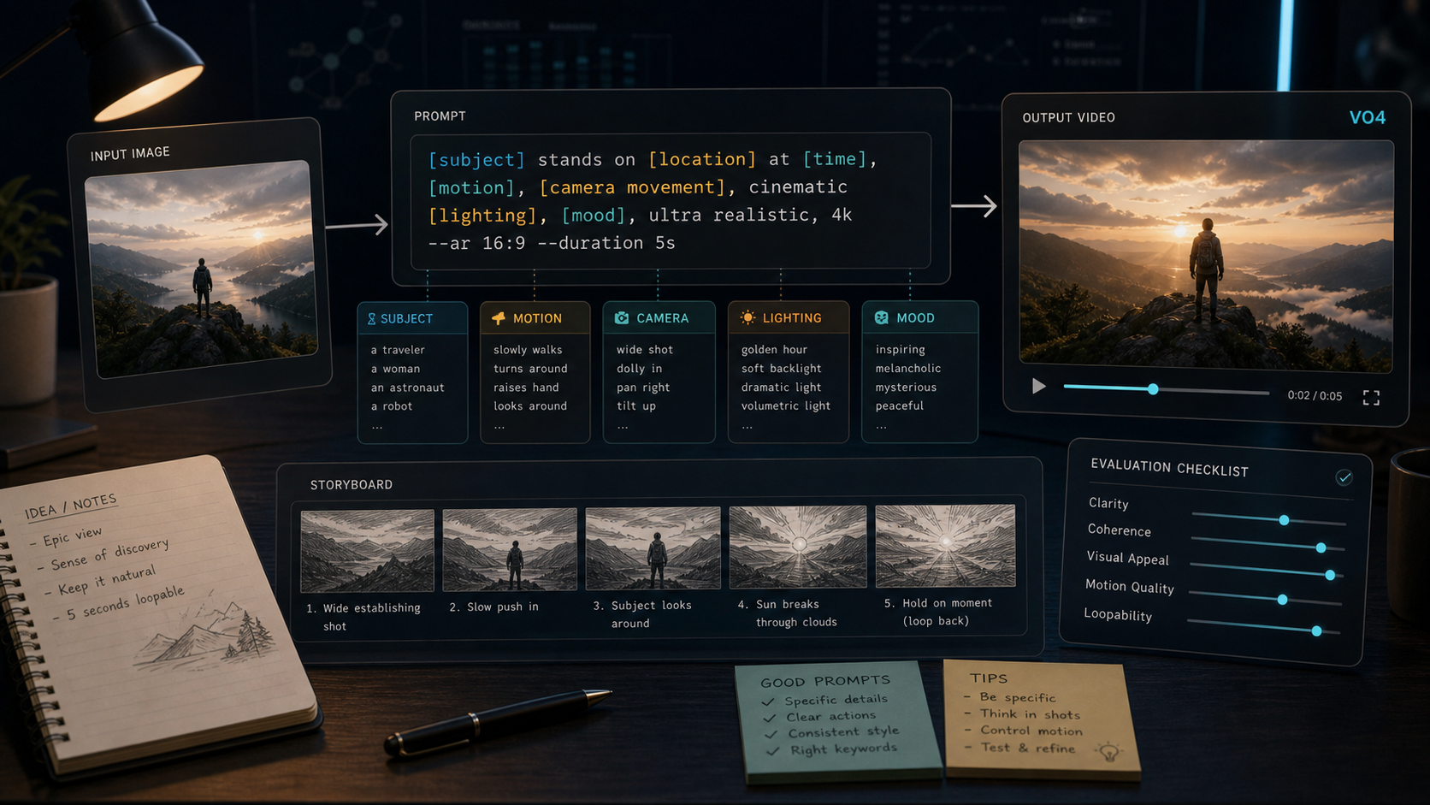Choose 'turns around' in the MOTION list
Image resolution: width=1430 pixels, height=805 pixels.
(530, 369)
